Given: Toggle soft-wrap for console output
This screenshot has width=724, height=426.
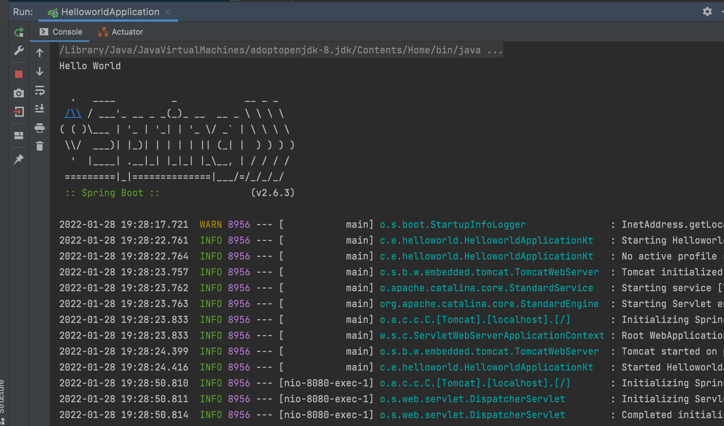Looking at the screenshot, I should coord(40,90).
